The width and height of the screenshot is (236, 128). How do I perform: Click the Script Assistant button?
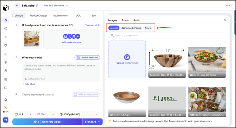click(87, 58)
